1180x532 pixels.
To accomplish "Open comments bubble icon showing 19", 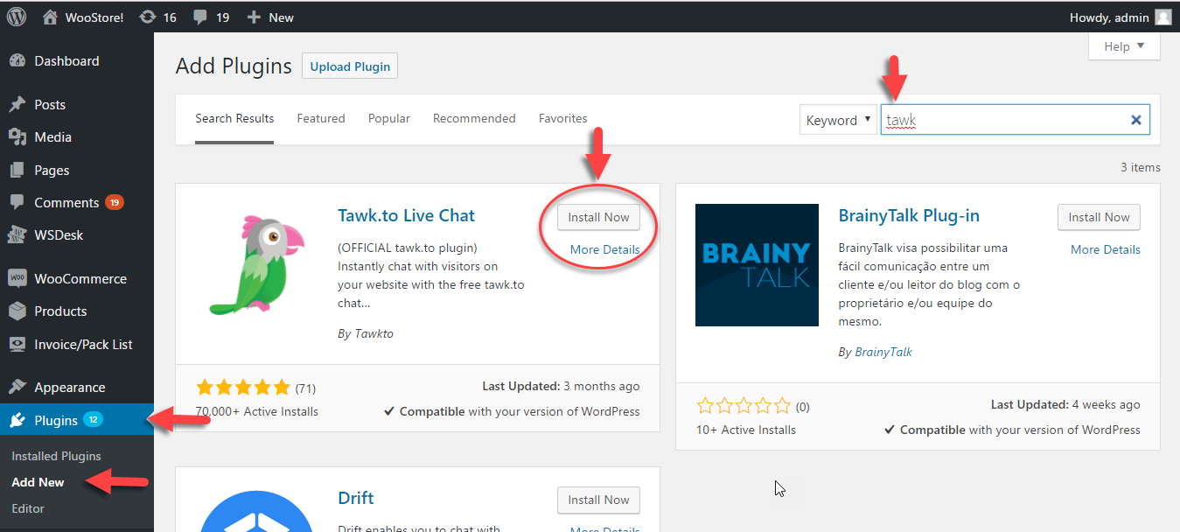I will 200,17.
